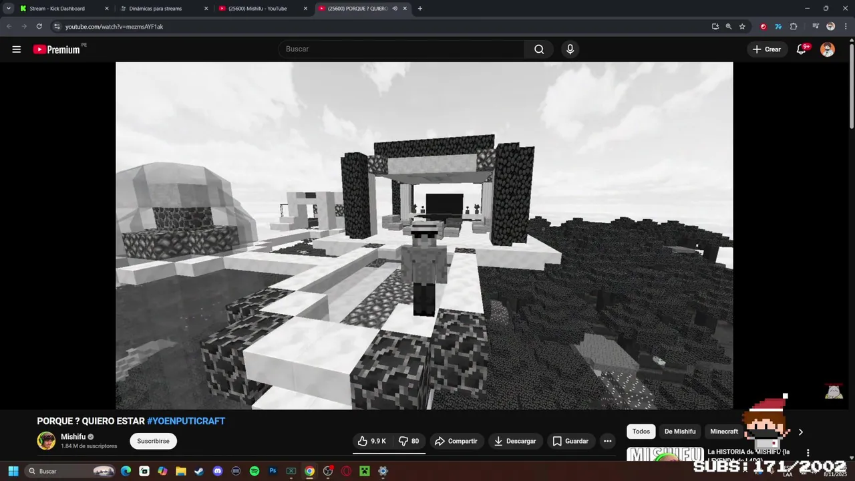This screenshot has width=855, height=481.
Task: Open the red circular extension icon
Action: 763,27
